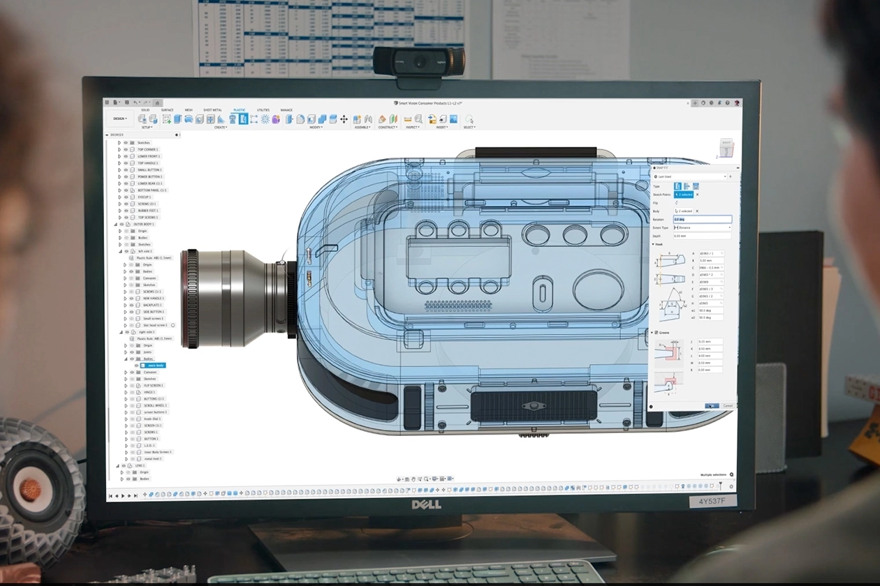The image size is (880, 586).
Task: Click Cancel in the Snap Fit dialog
Action: click(729, 405)
